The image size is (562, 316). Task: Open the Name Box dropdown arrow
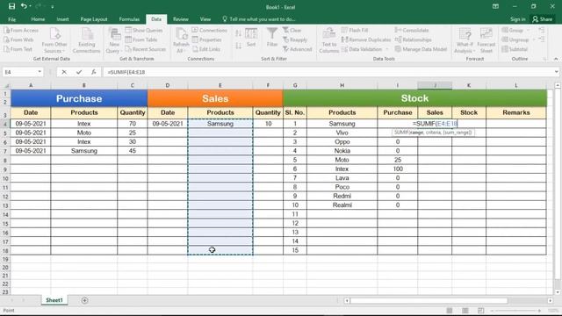(x=40, y=72)
